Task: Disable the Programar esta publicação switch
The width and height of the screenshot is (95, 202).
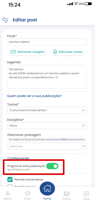Action: pyautogui.click(x=52, y=166)
